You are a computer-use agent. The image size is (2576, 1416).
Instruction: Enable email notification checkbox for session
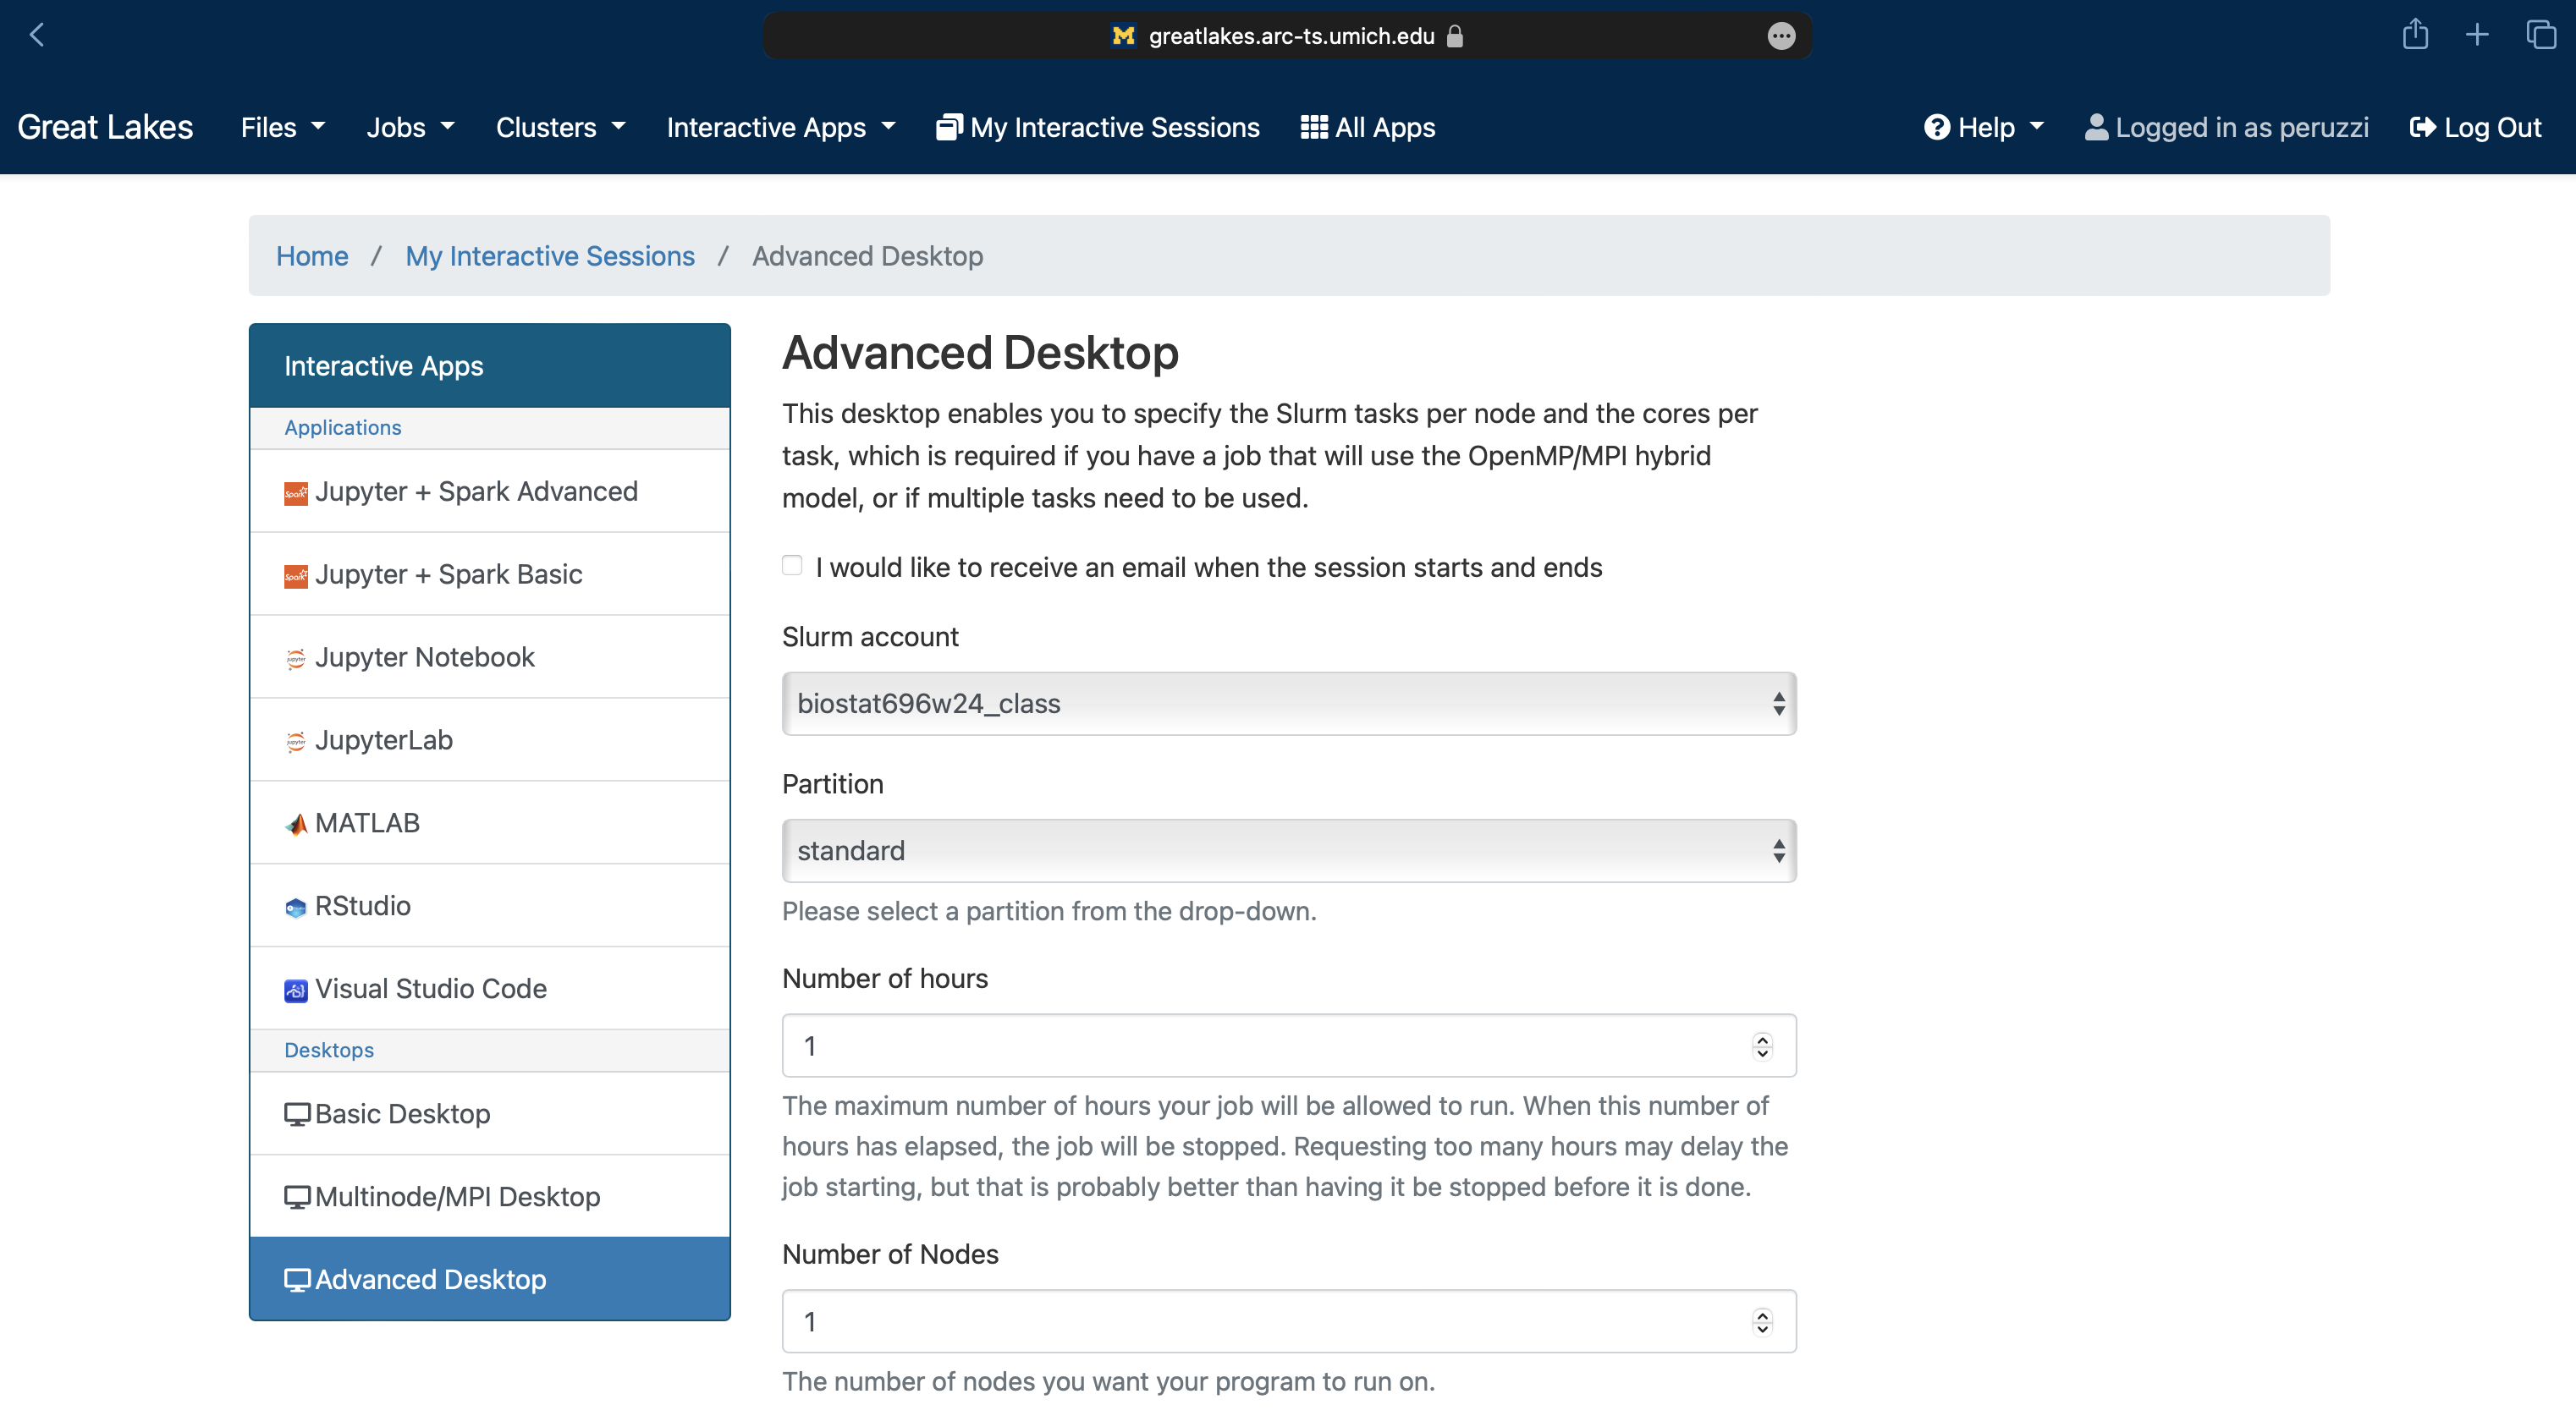tap(792, 566)
